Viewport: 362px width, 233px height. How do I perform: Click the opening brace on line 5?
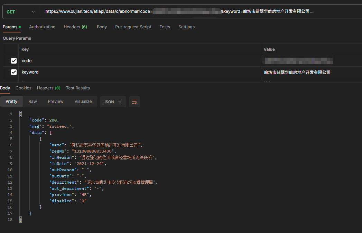(41, 139)
